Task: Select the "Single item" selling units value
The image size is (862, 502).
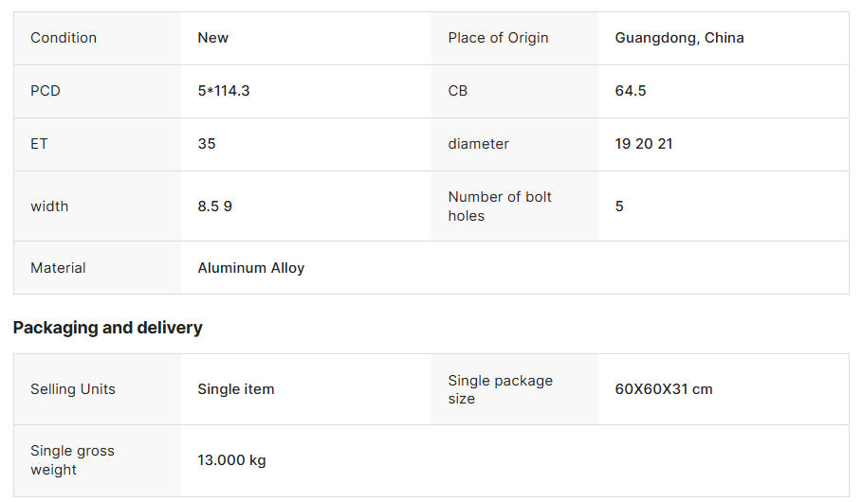Action: tap(236, 389)
